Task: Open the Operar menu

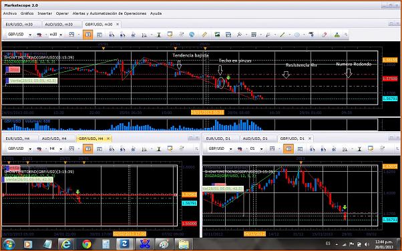Action: coord(62,13)
